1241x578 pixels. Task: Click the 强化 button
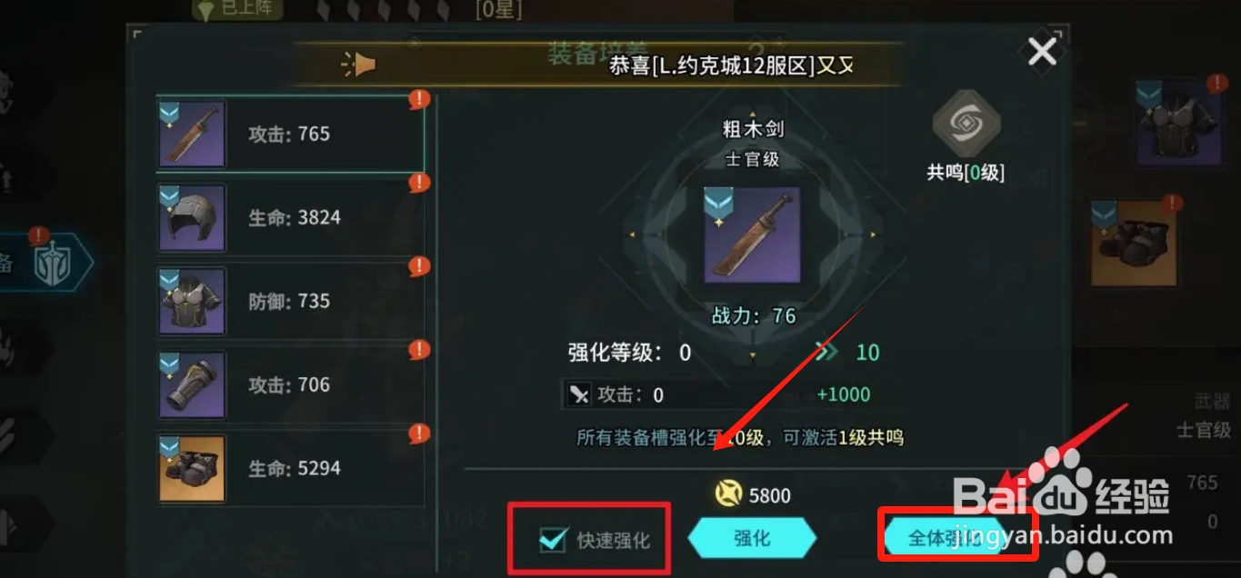click(752, 538)
